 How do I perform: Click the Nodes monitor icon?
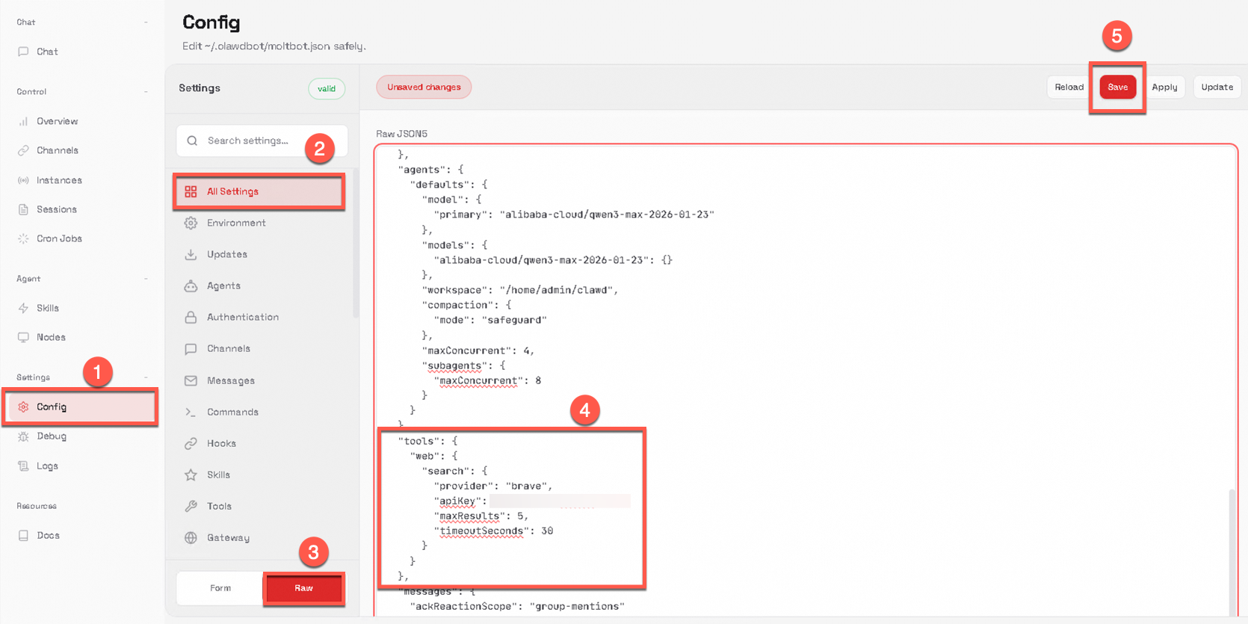click(x=23, y=337)
